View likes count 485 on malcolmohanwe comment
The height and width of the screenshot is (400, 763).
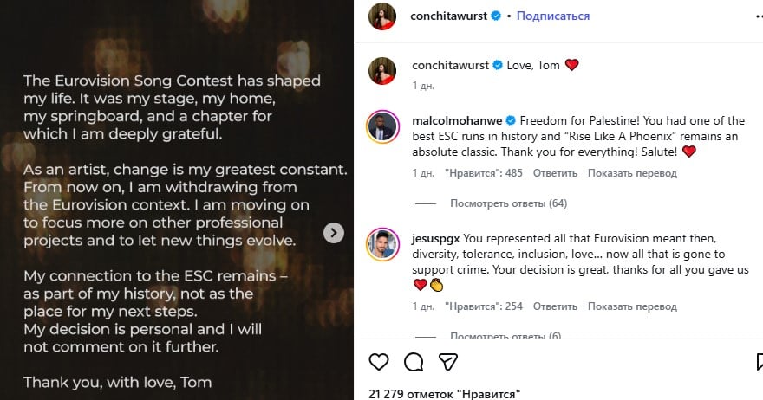pos(483,173)
